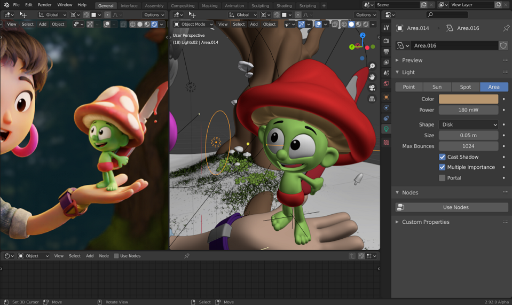Click the fake user shield icon

coord(503,45)
